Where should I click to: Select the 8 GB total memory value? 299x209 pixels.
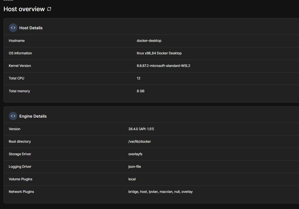pyautogui.click(x=141, y=91)
